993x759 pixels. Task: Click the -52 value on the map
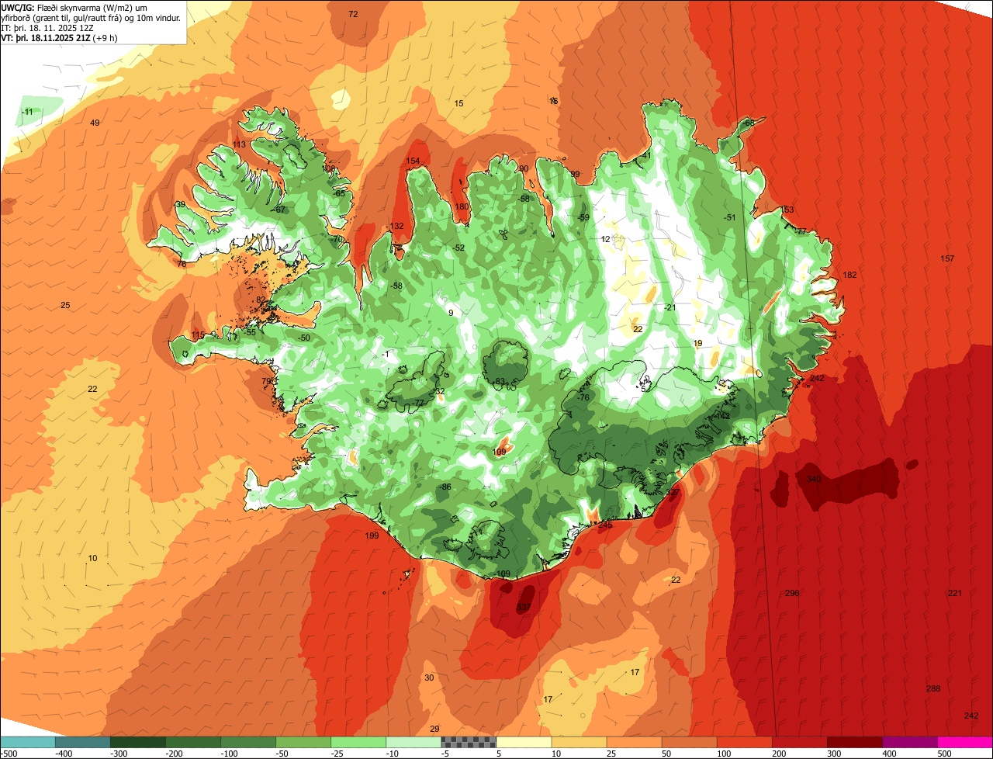458,248
